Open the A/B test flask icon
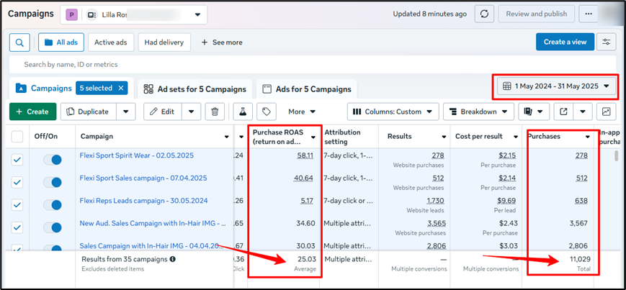 pos(243,112)
